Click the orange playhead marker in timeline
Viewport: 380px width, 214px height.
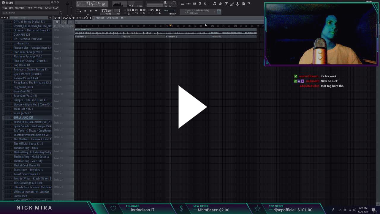[170, 26]
